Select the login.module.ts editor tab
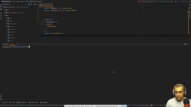Image resolution: width=191 pixels, height=107 pixels. [x=46, y=5]
